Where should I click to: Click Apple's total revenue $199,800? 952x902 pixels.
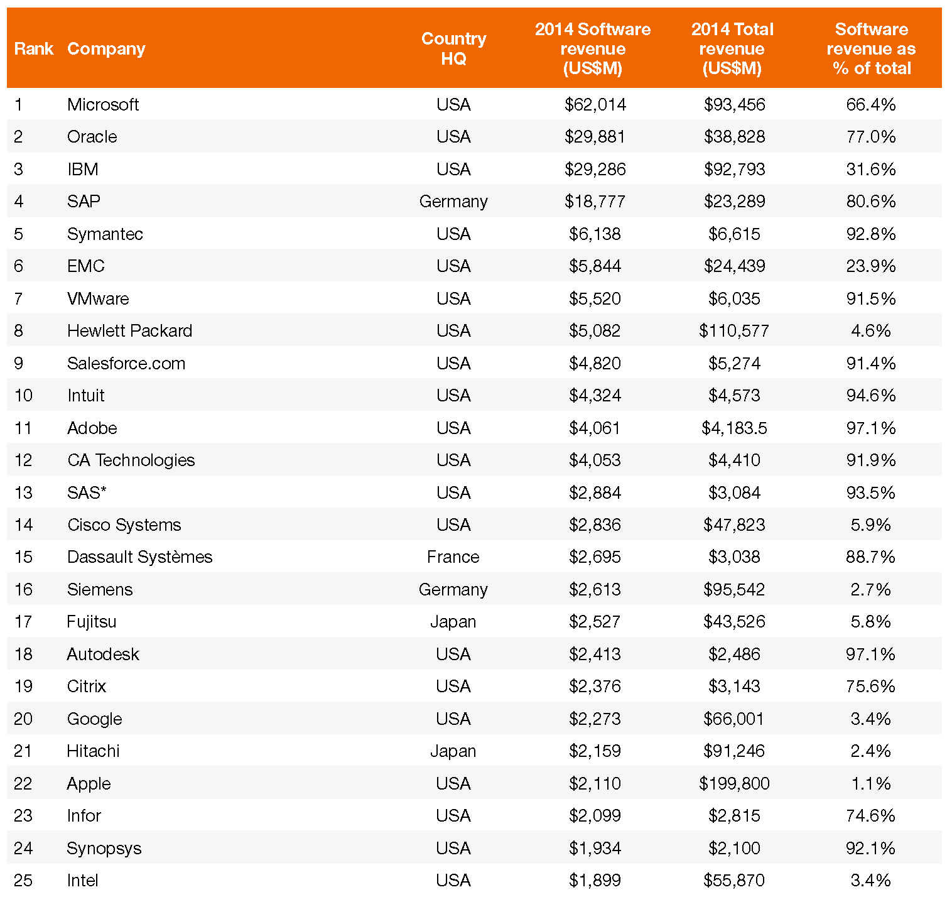(x=734, y=783)
